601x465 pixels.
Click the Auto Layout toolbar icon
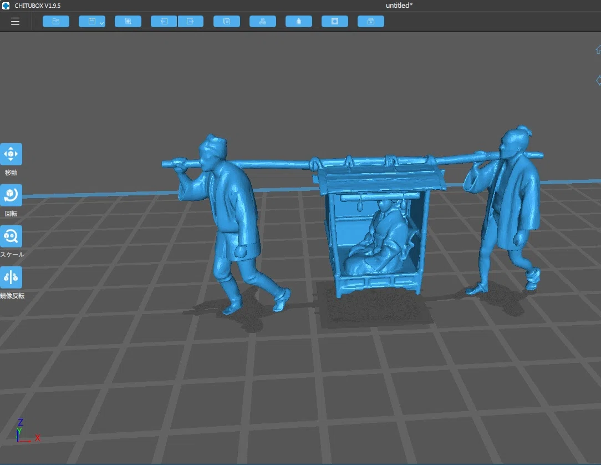(x=263, y=22)
